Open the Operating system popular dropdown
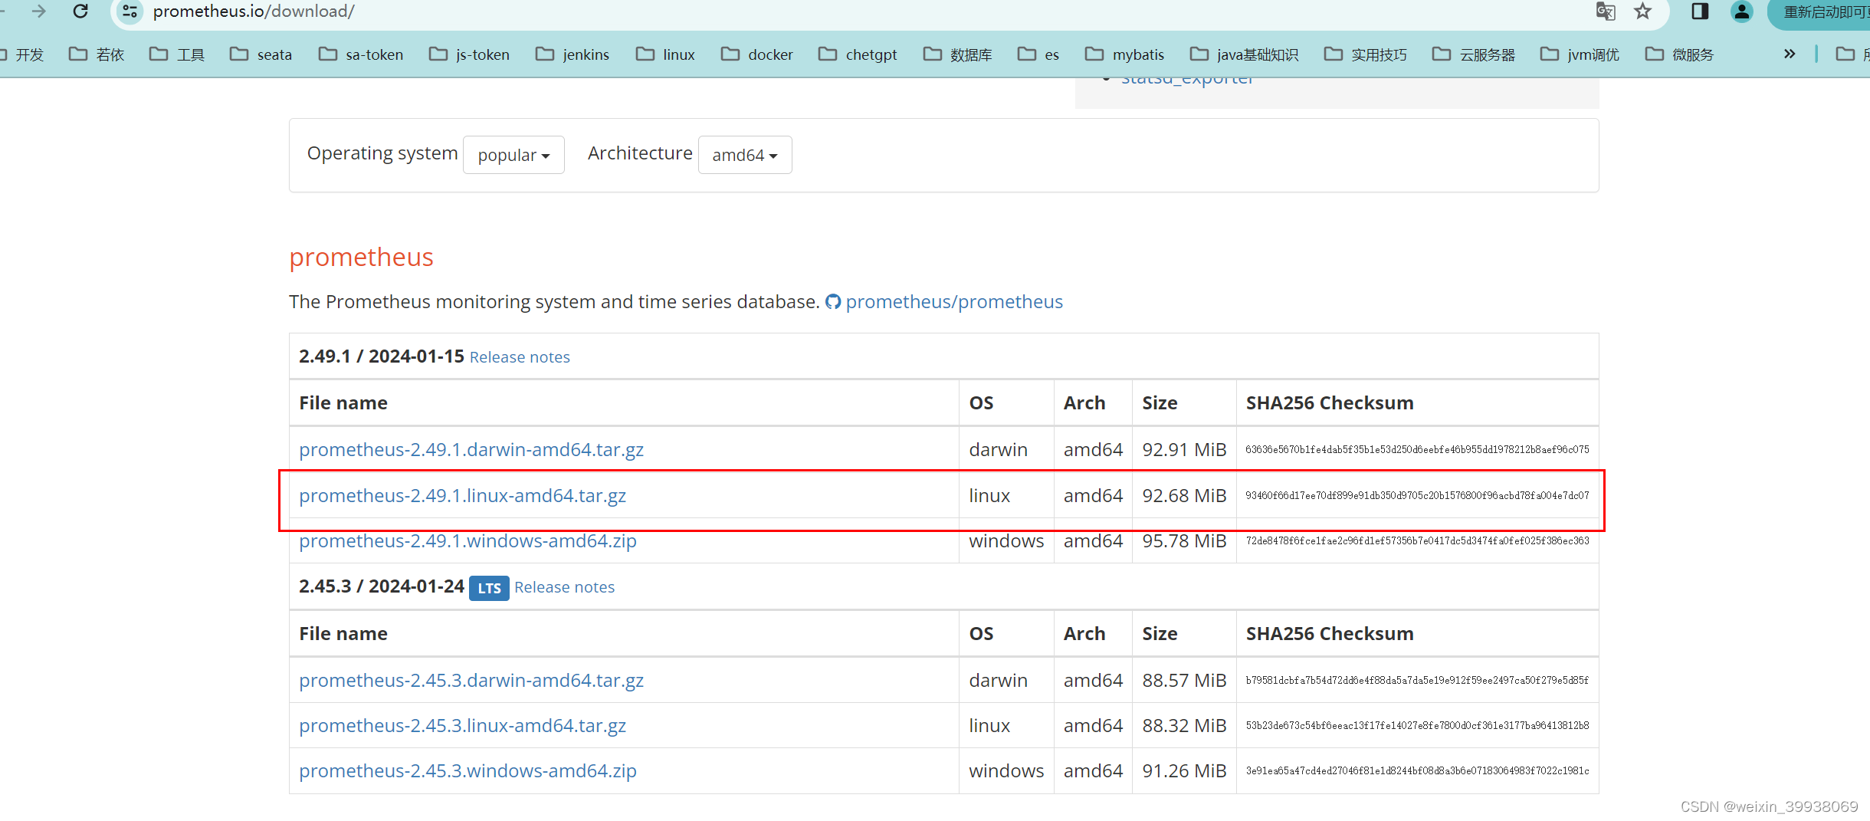1870x821 pixels. coord(513,155)
